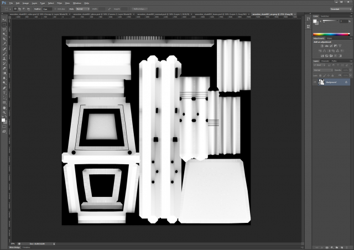
Task: Add a Brightness/Contrast adjustment
Action: tap(322, 46)
